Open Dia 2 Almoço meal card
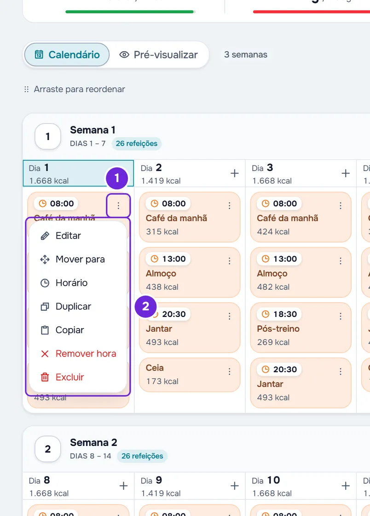This screenshot has height=516, width=370. [190, 272]
